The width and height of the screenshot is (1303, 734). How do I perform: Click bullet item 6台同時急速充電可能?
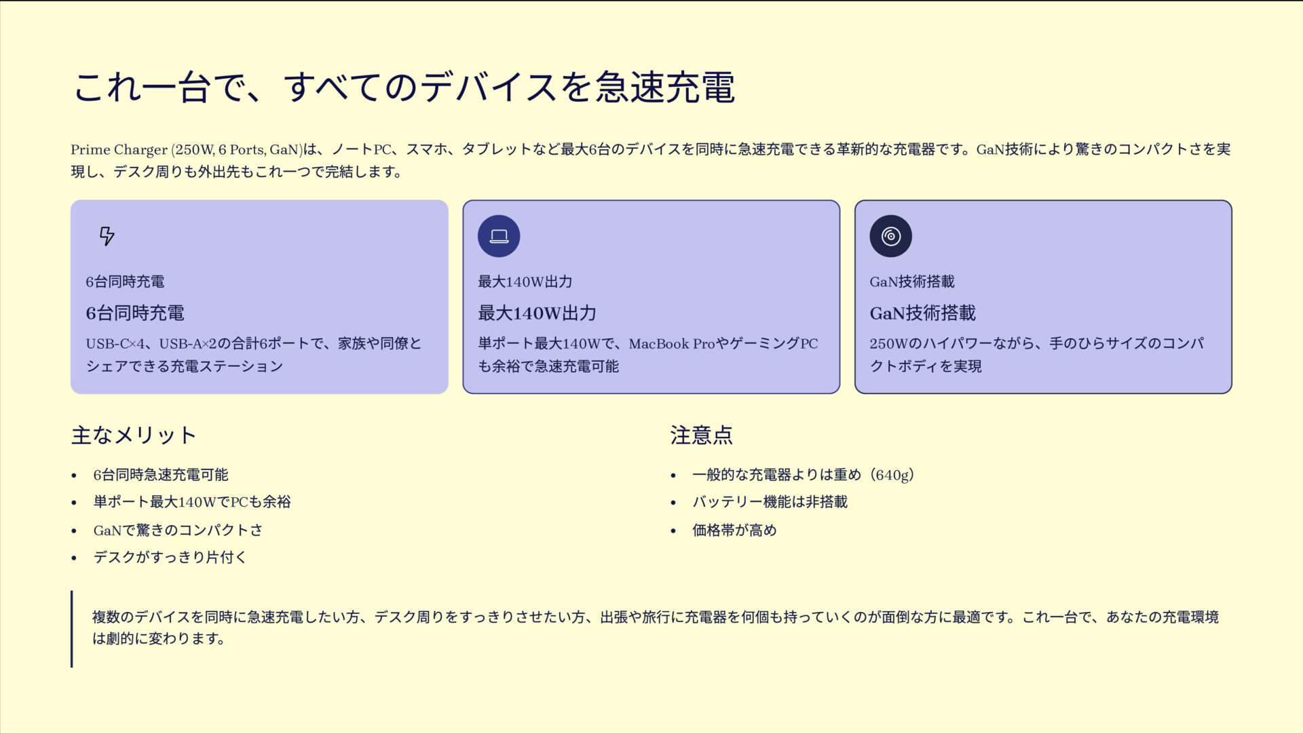click(x=161, y=475)
